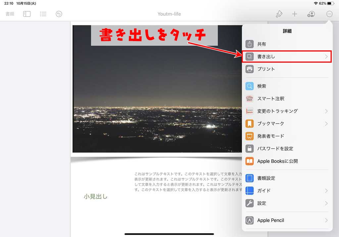Tap the 10月15日(火) date text
Screen dimensions: 339x237
coord(26,3)
